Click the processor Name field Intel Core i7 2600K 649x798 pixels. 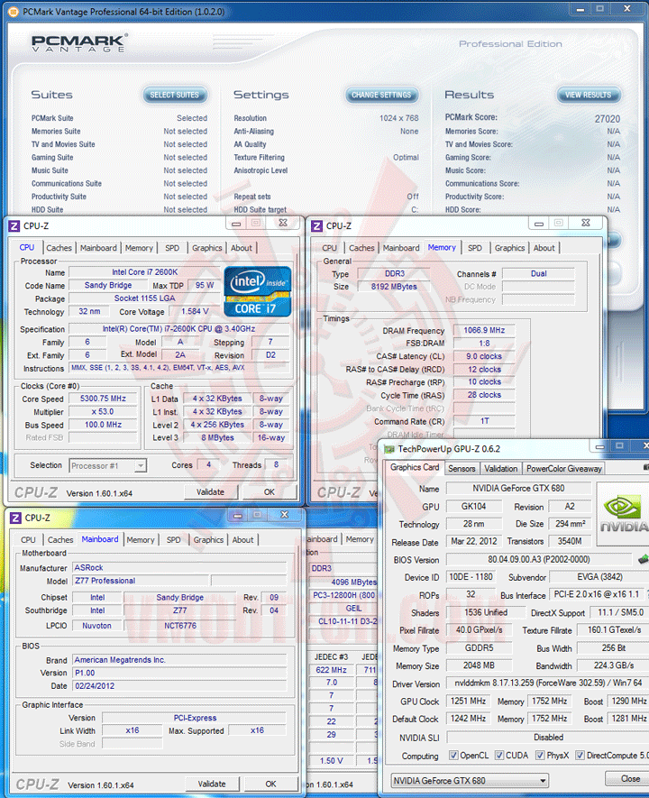coord(144,272)
